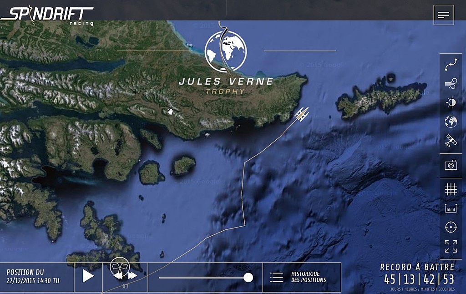Screen dimensions: 466x294
Task: Click the 'POSITION DU 22/12/2015 14:30 TU' text
Action: (33, 276)
